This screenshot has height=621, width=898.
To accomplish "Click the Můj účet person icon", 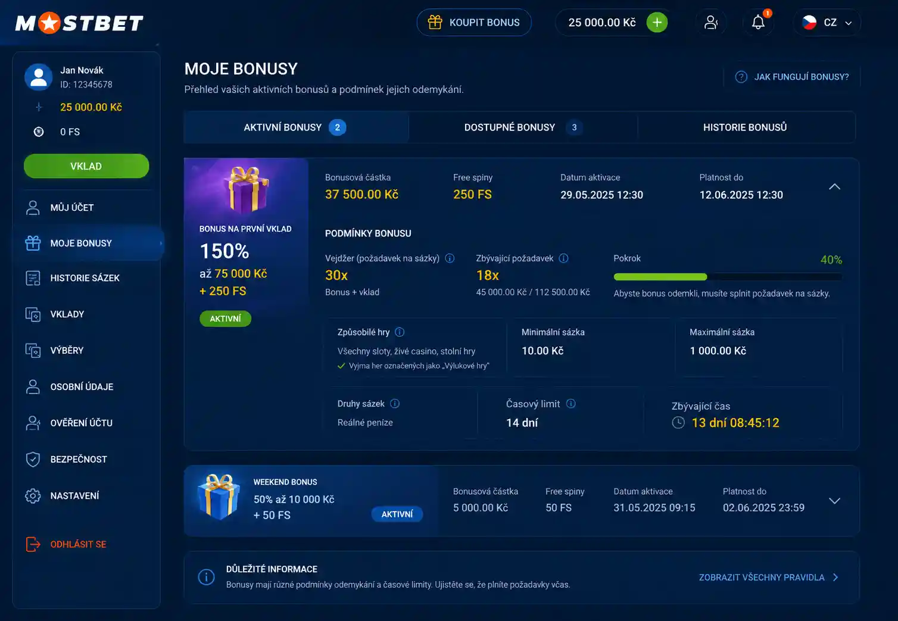I will (33, 208).
